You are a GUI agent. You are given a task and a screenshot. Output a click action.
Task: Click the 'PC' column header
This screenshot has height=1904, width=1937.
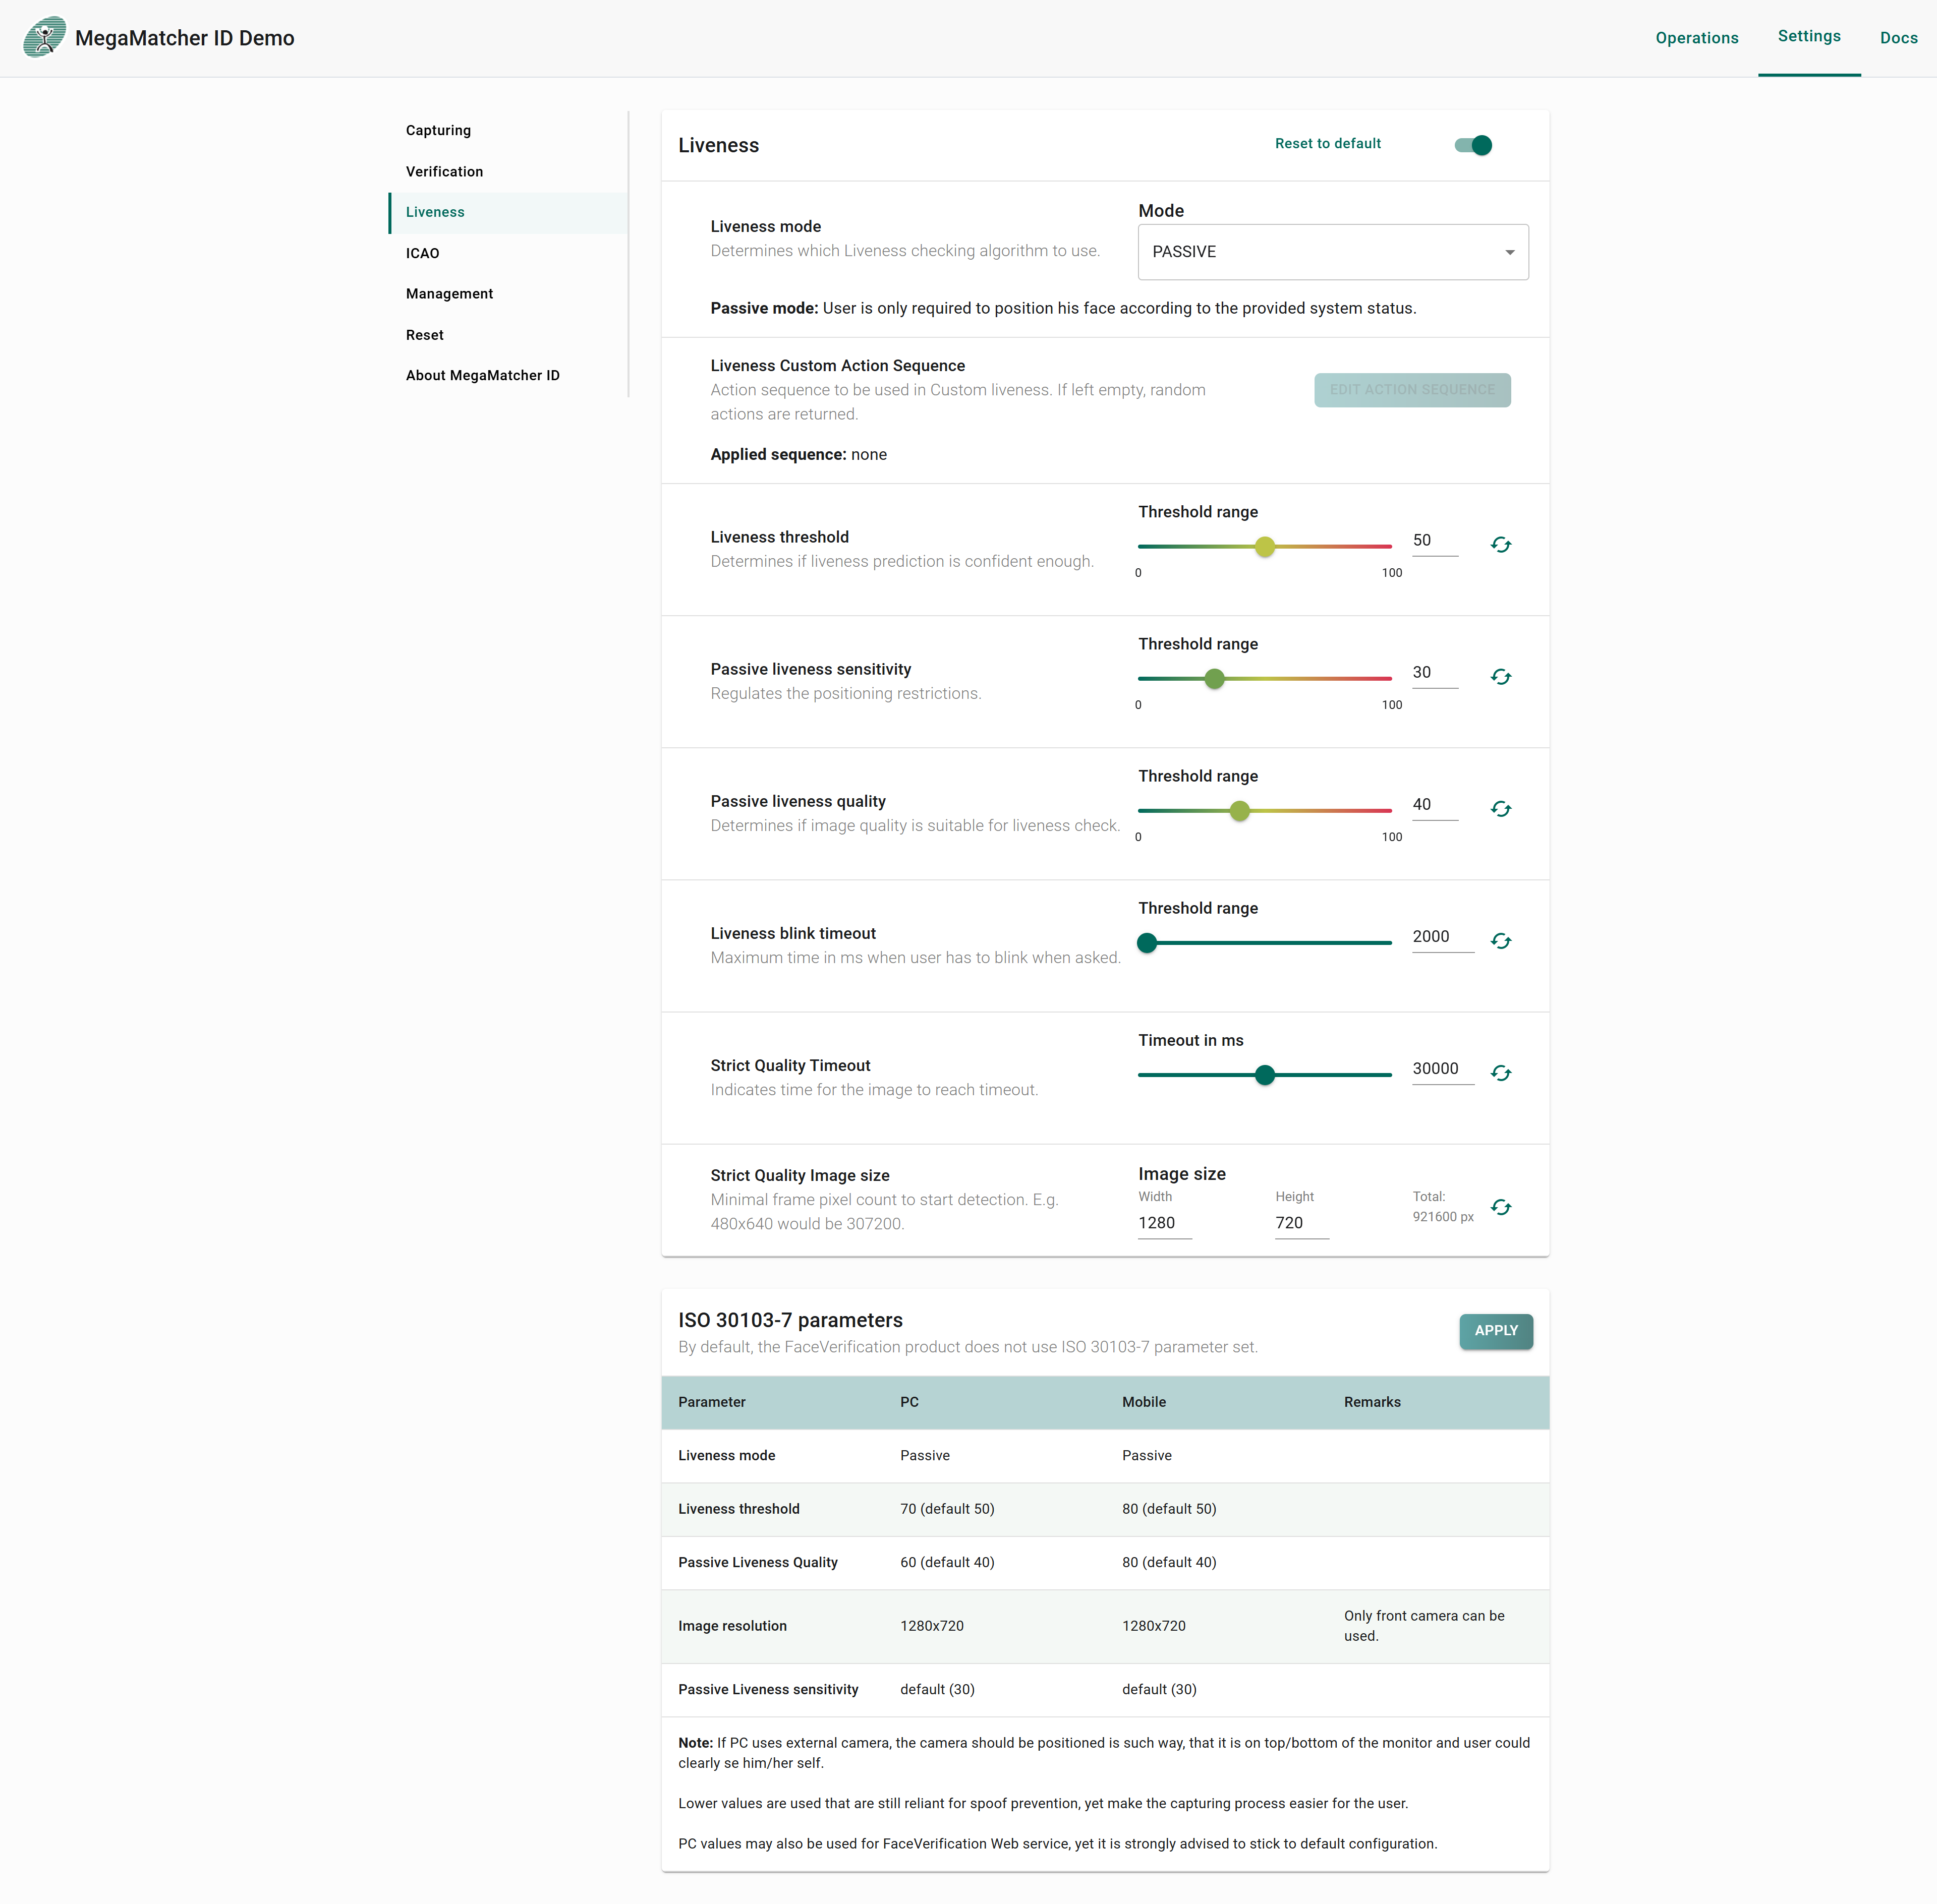click(908, 1402)
